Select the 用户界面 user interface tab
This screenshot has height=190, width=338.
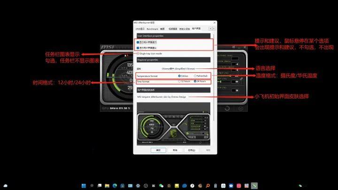click(196, 29)
